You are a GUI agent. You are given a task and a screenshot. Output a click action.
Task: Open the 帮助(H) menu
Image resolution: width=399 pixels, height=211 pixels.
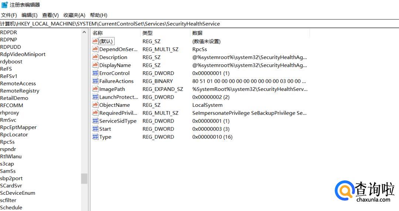tap(99, 15)
